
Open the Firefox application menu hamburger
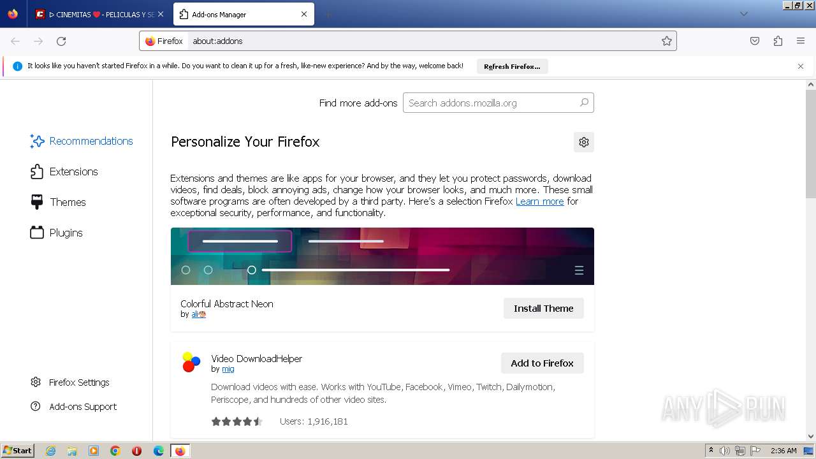801,41
